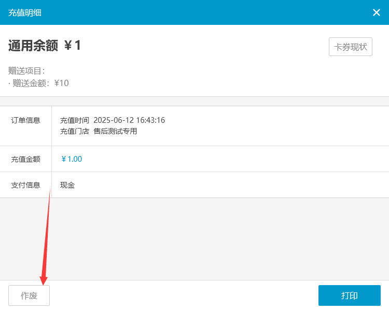Close the 充值明细 dialog with the X icon
The height and width of the screenshot is (311, 389).
coord(377,12)
